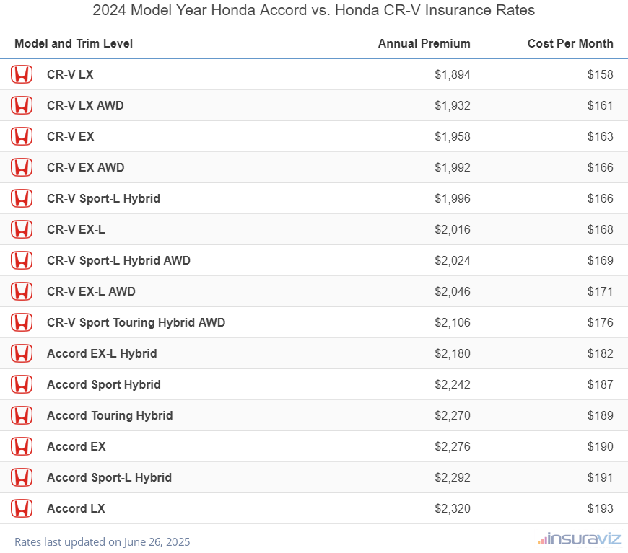Click the $176 monthly cost value
This screenshot has height=553, width=628.
point(601,322)
